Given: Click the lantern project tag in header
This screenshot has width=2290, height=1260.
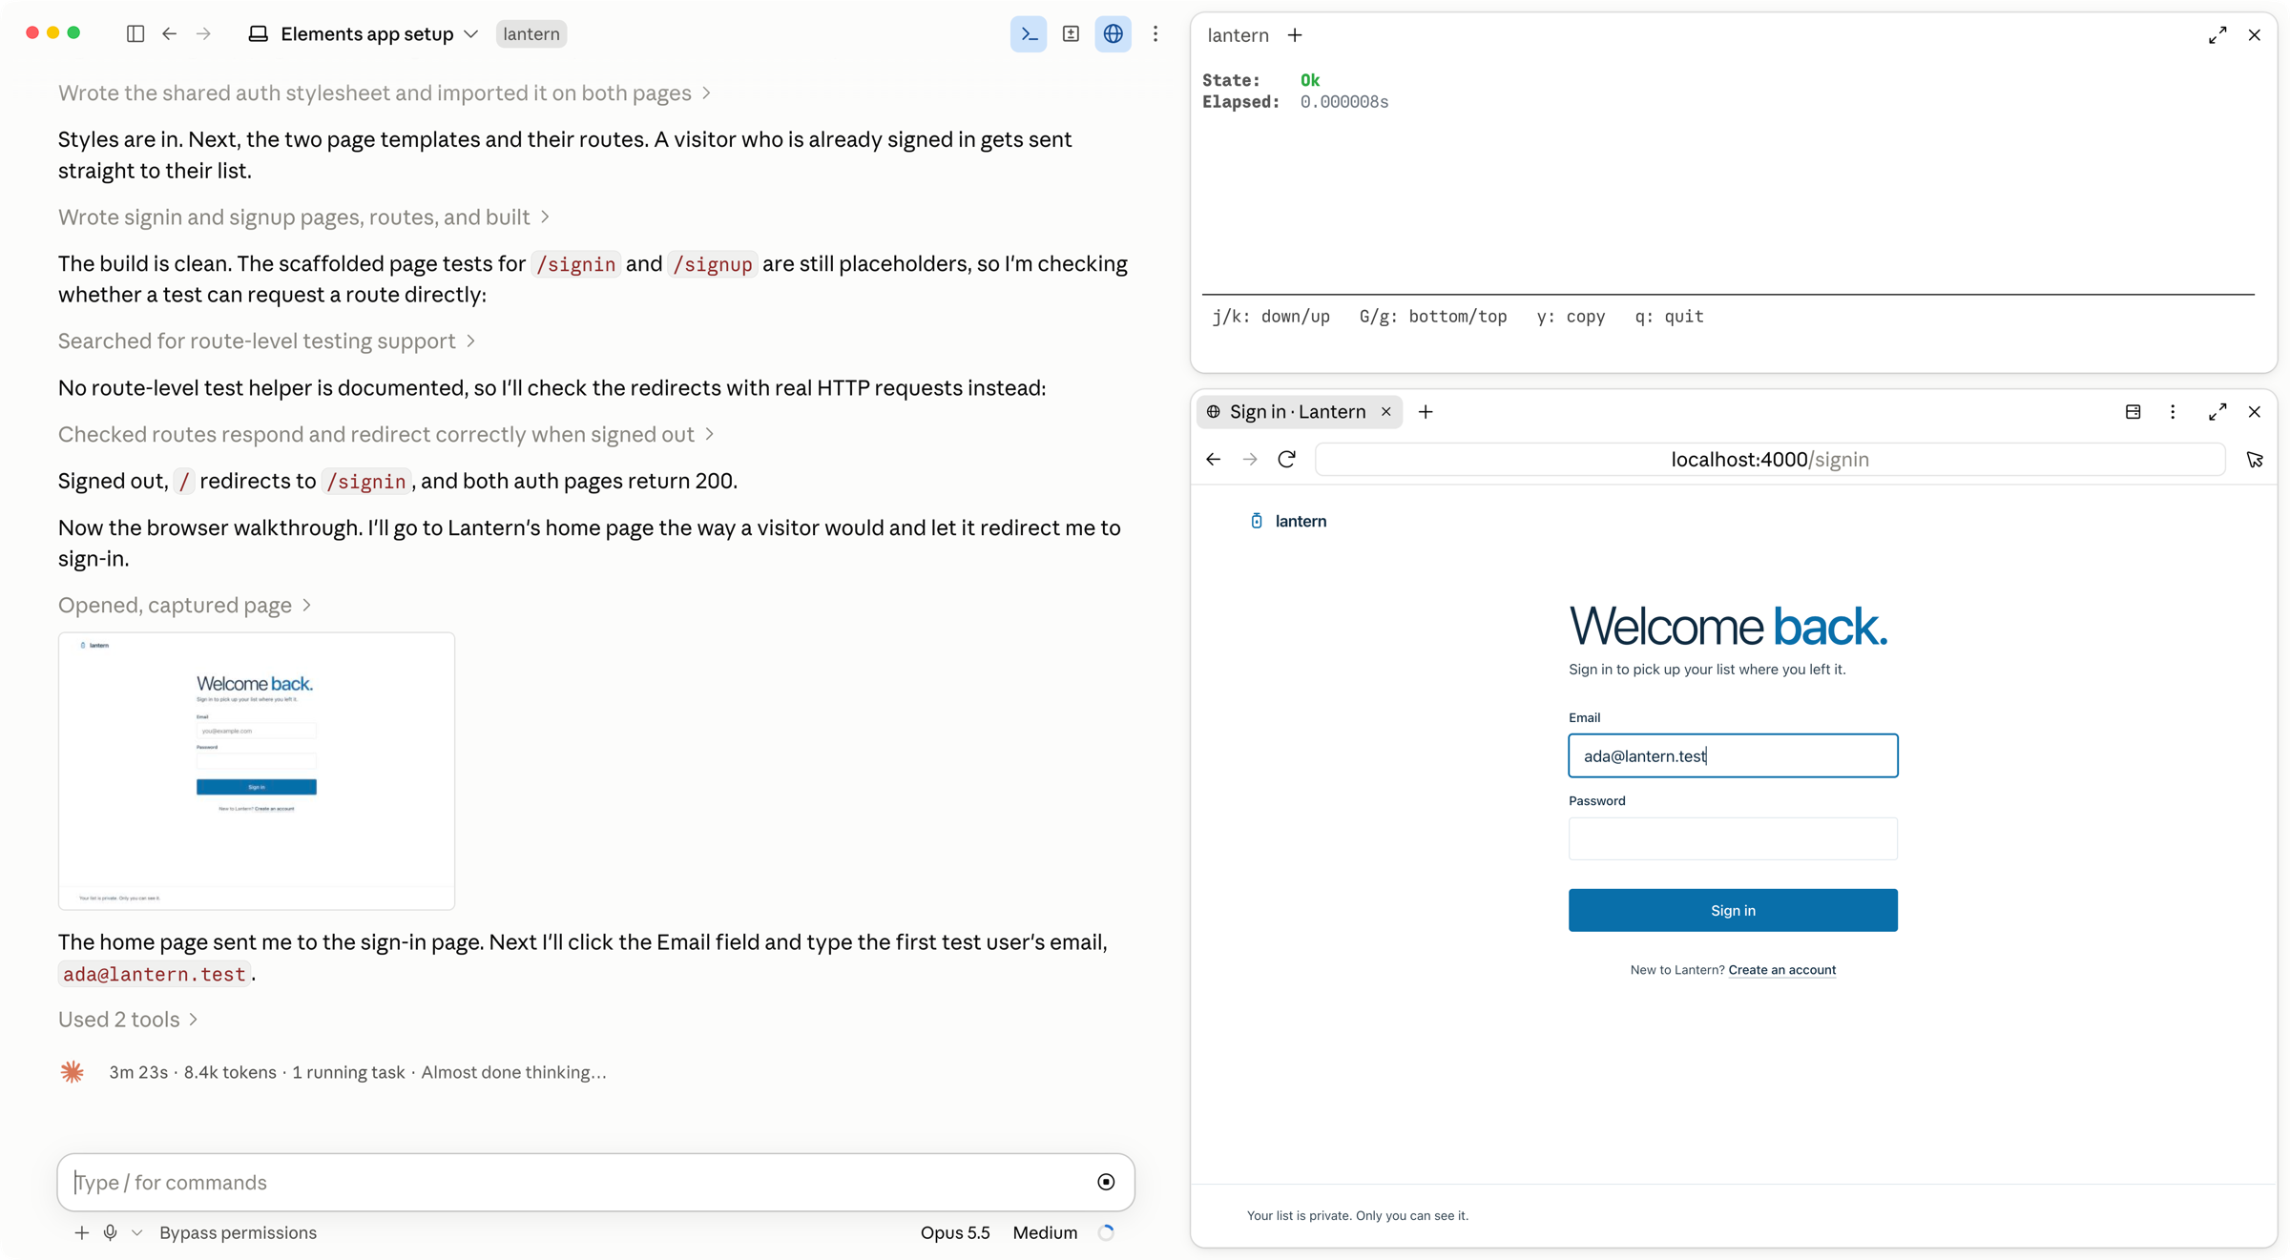Looking at the screenshot, I should [531, 34].
